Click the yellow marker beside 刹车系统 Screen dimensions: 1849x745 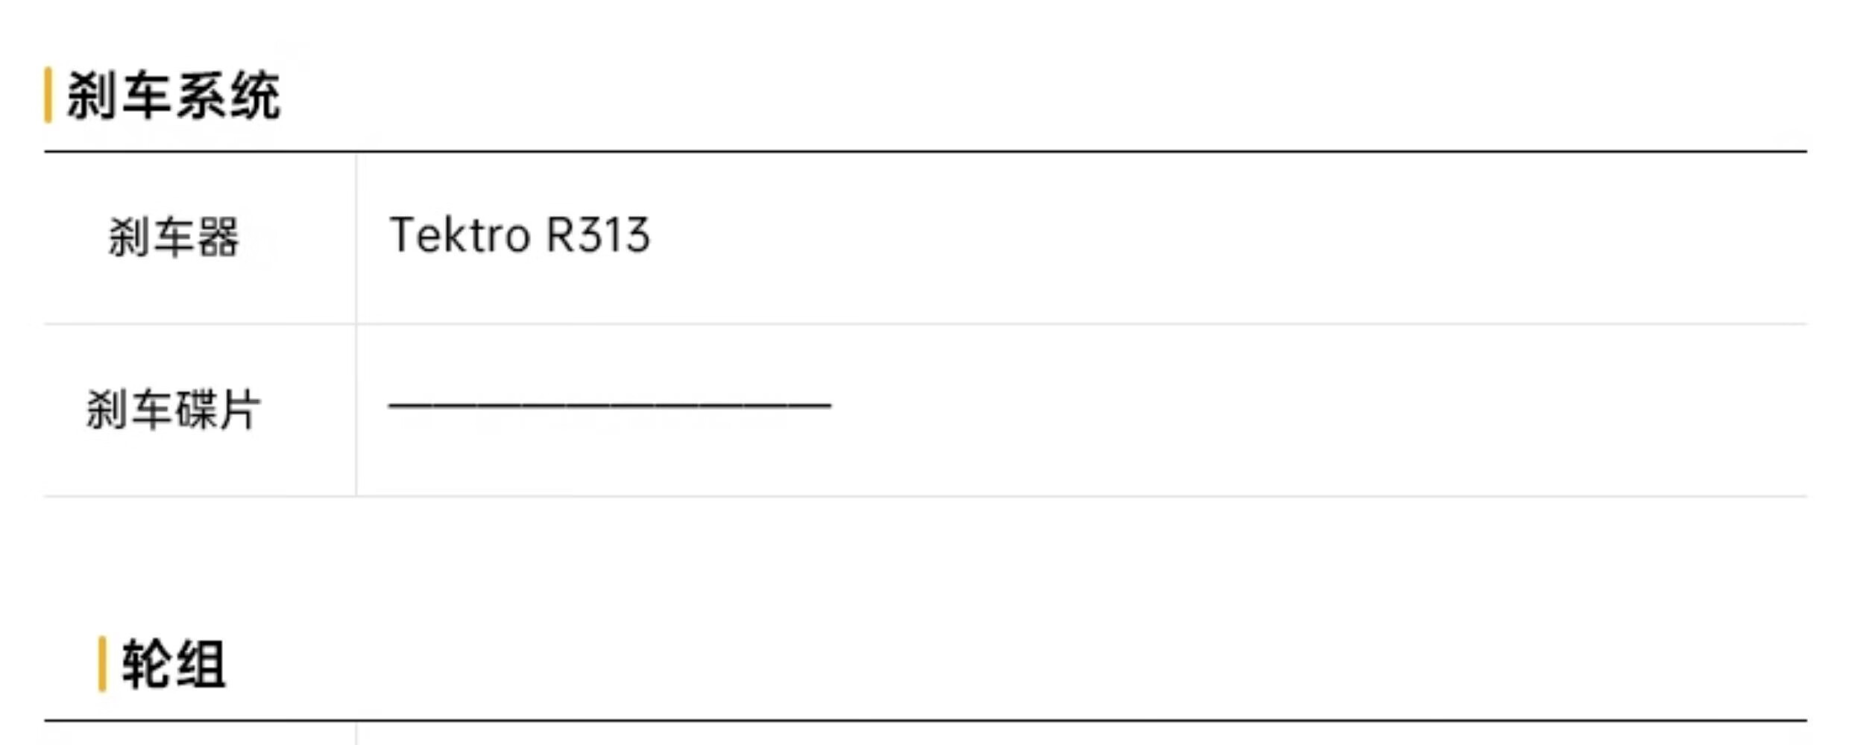tap(48, 95)
